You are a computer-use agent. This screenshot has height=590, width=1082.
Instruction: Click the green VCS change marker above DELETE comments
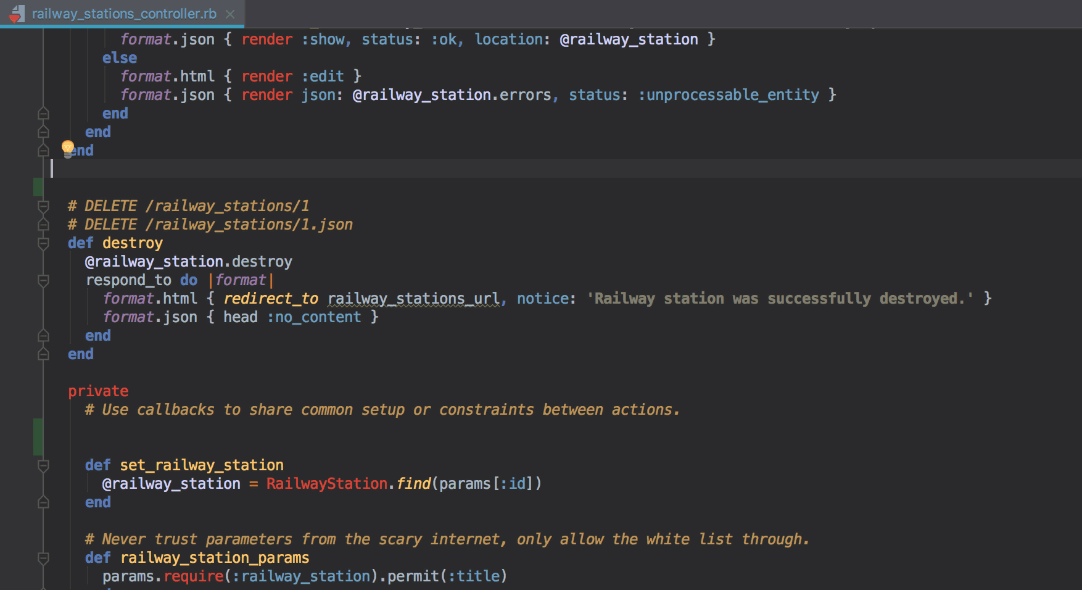click(x=38, y=187)
